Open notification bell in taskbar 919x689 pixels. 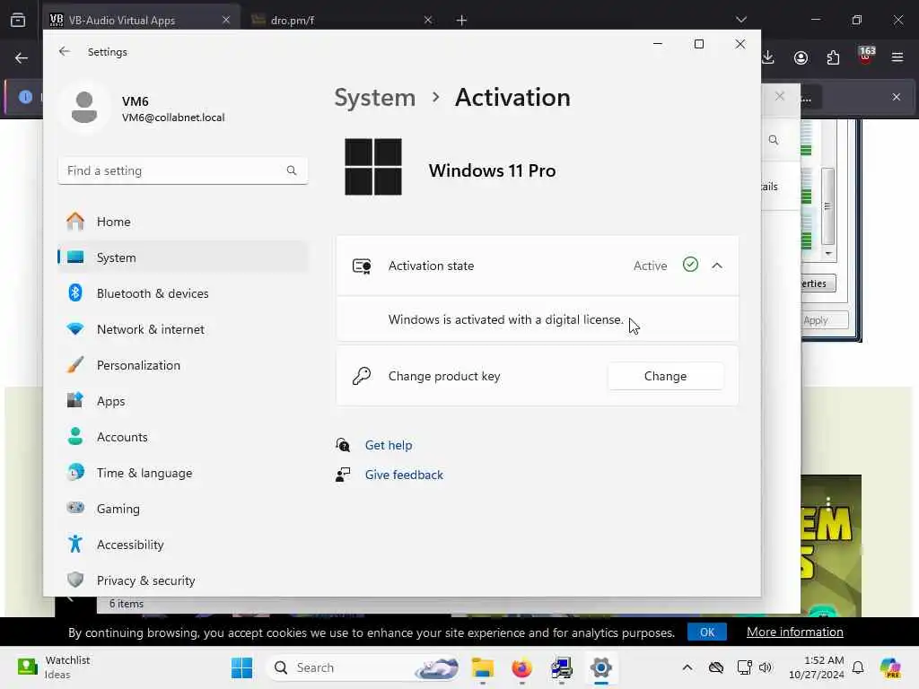coord(858,667)
